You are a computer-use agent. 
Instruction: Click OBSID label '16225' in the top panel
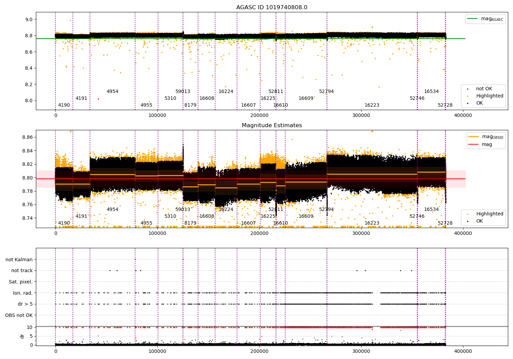point(268,98)
